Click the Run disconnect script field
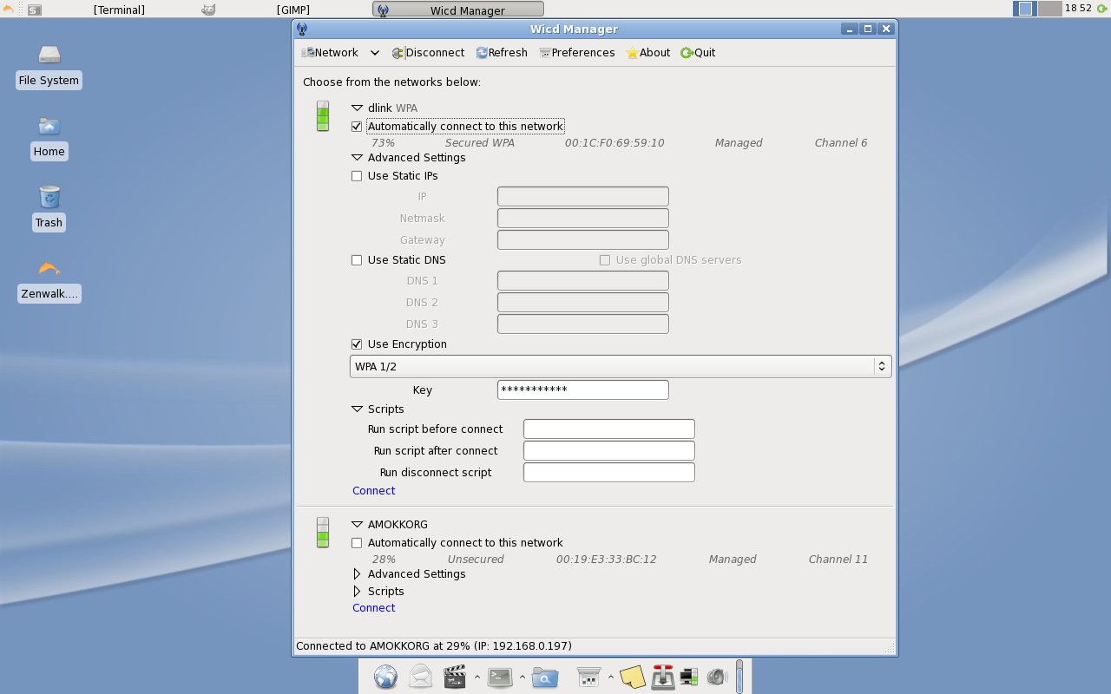This screenshot has width=1111, height=694. [x=609, y=473]
